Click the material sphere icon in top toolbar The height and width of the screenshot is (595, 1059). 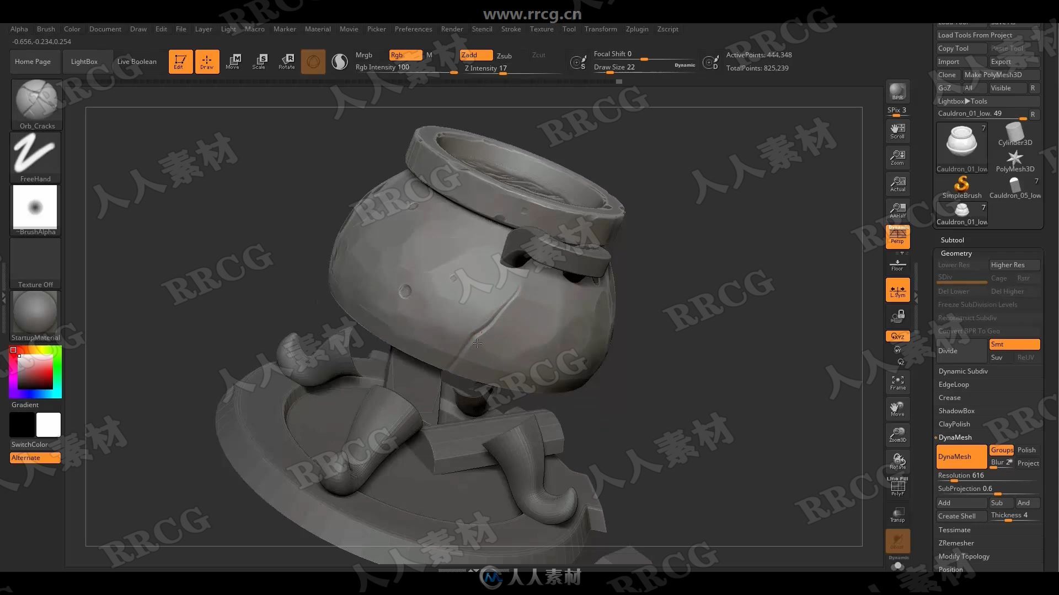point(340,61)
